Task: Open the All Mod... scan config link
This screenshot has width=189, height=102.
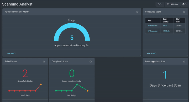Action: tap(166, 31)
